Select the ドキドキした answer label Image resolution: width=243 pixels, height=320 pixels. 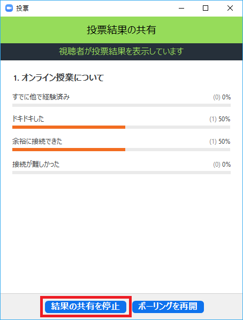point(28,119)
